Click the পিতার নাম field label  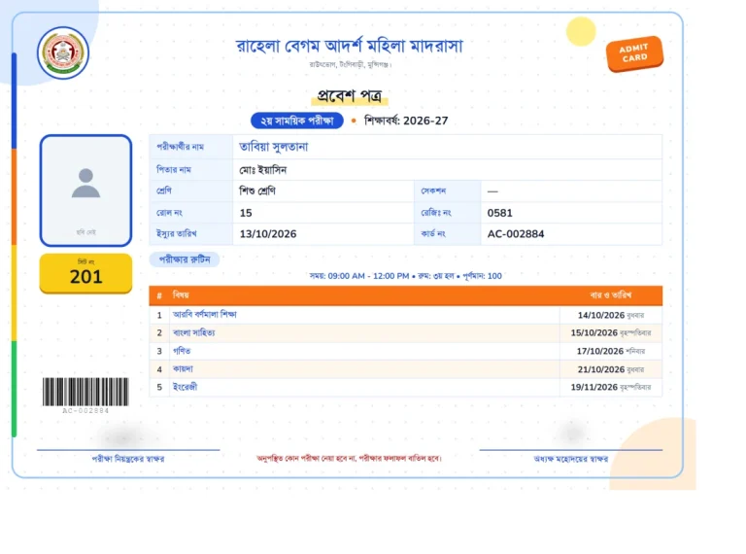(x=174, y=169)
